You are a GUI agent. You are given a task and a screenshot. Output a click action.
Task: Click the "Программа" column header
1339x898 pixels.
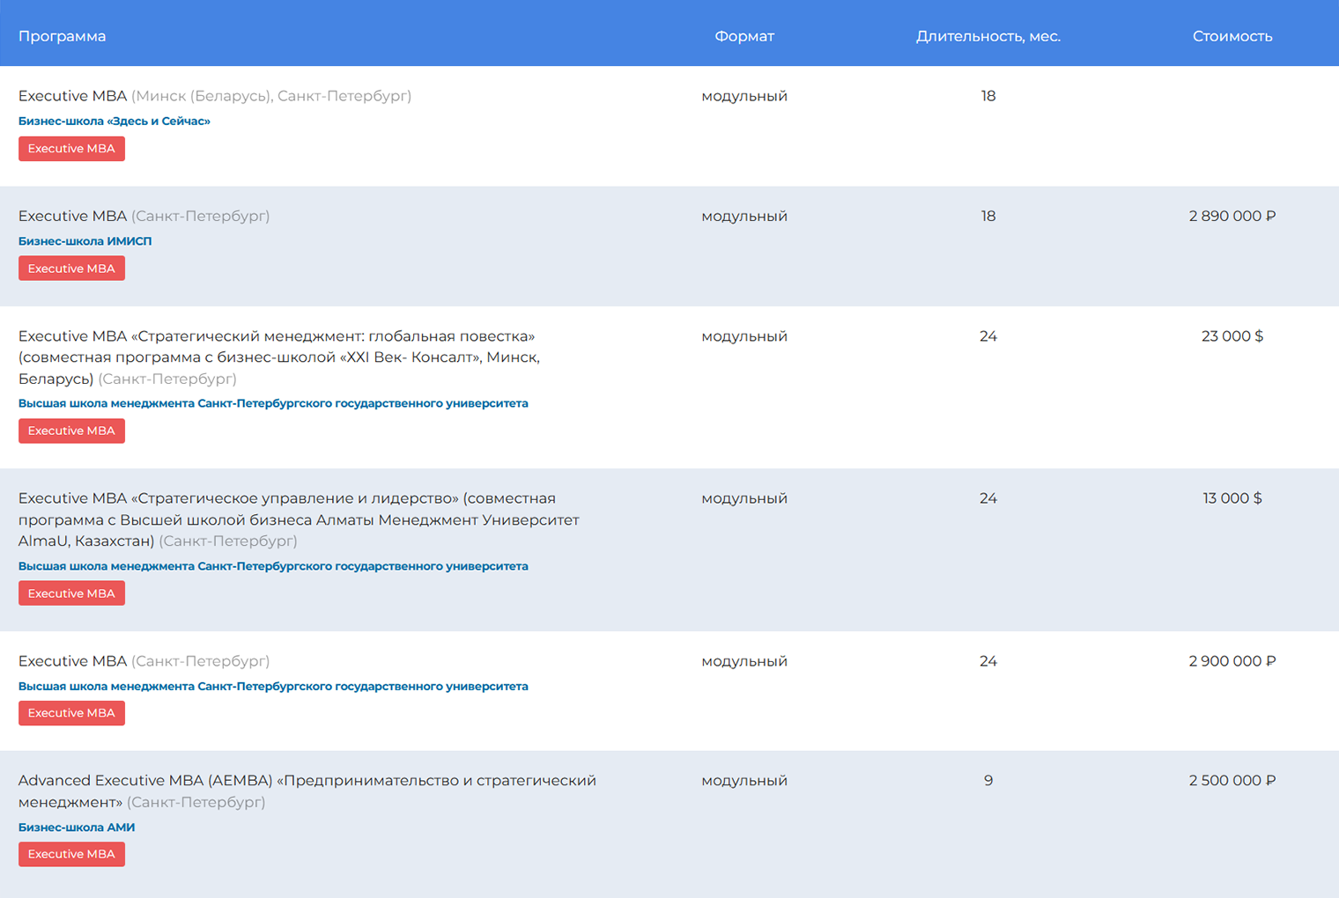pyautogui.click(x=62, y=36)
